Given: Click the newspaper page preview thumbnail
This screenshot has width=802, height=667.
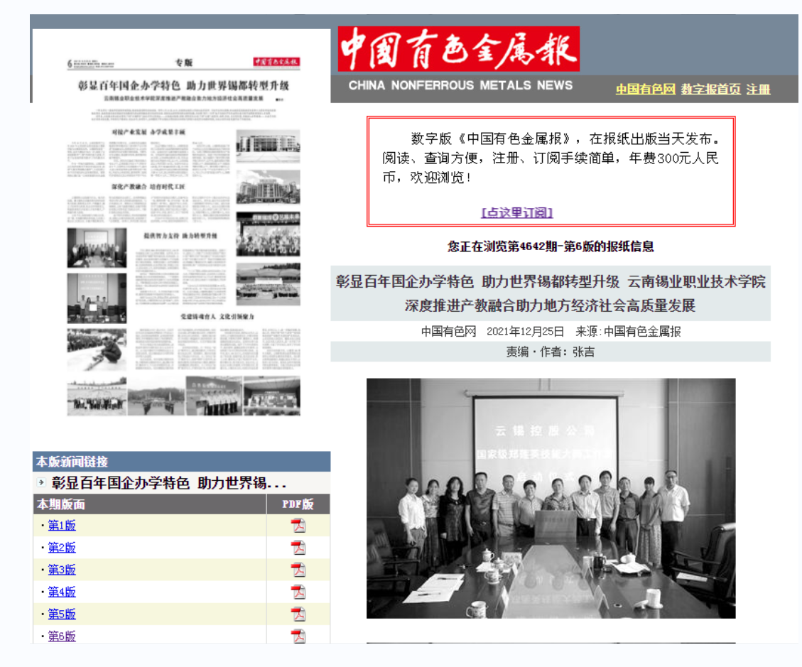Looking at the screenshot, I should pyautogui.click(x=181, y=234).
